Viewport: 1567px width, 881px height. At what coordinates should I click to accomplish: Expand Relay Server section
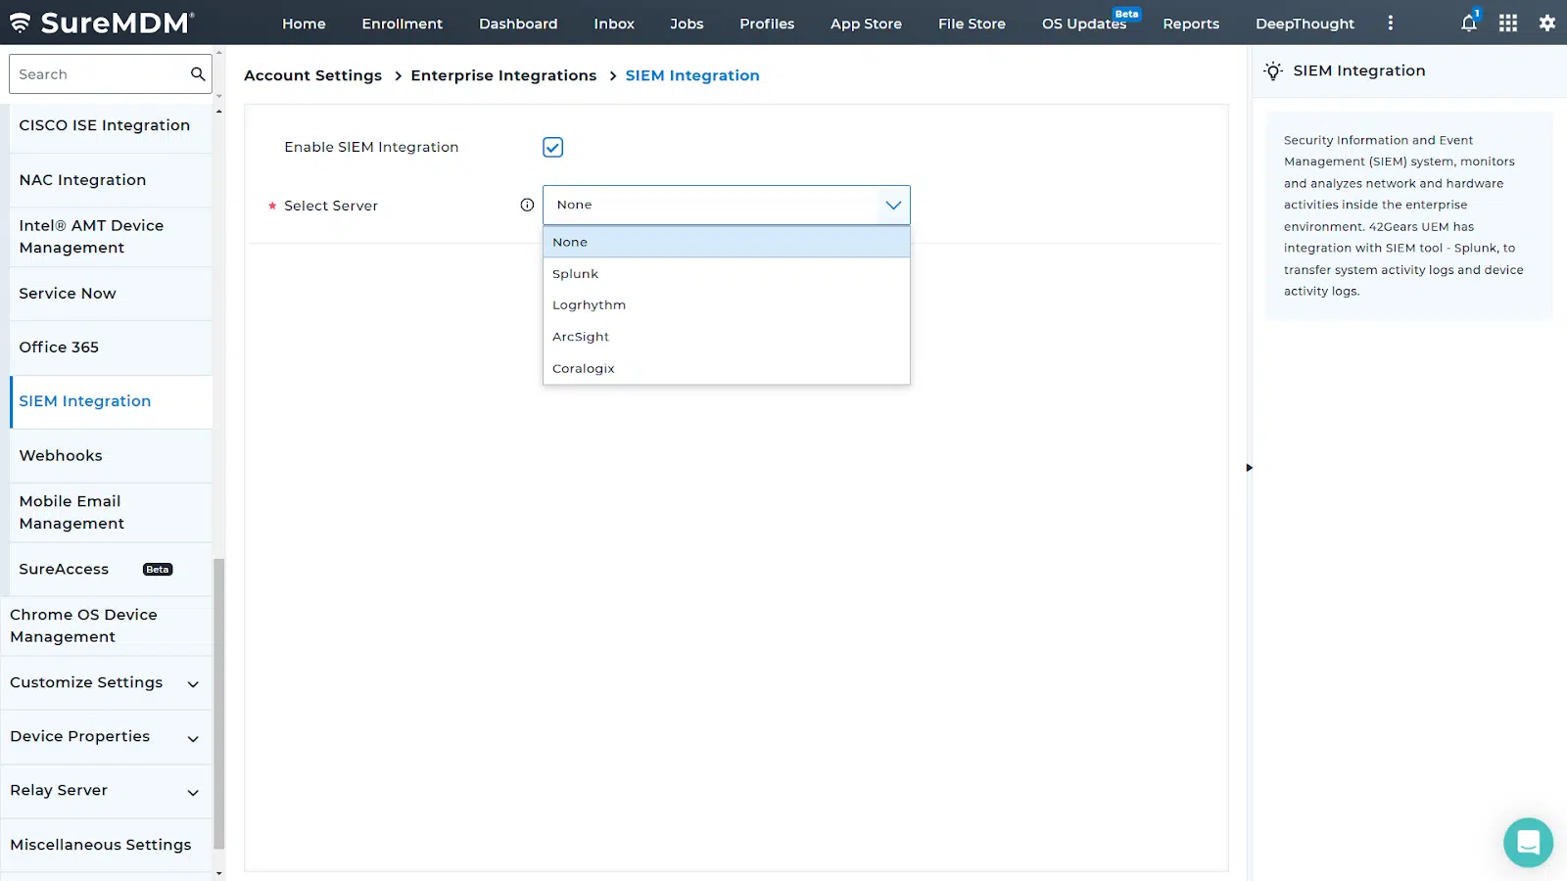106,791
